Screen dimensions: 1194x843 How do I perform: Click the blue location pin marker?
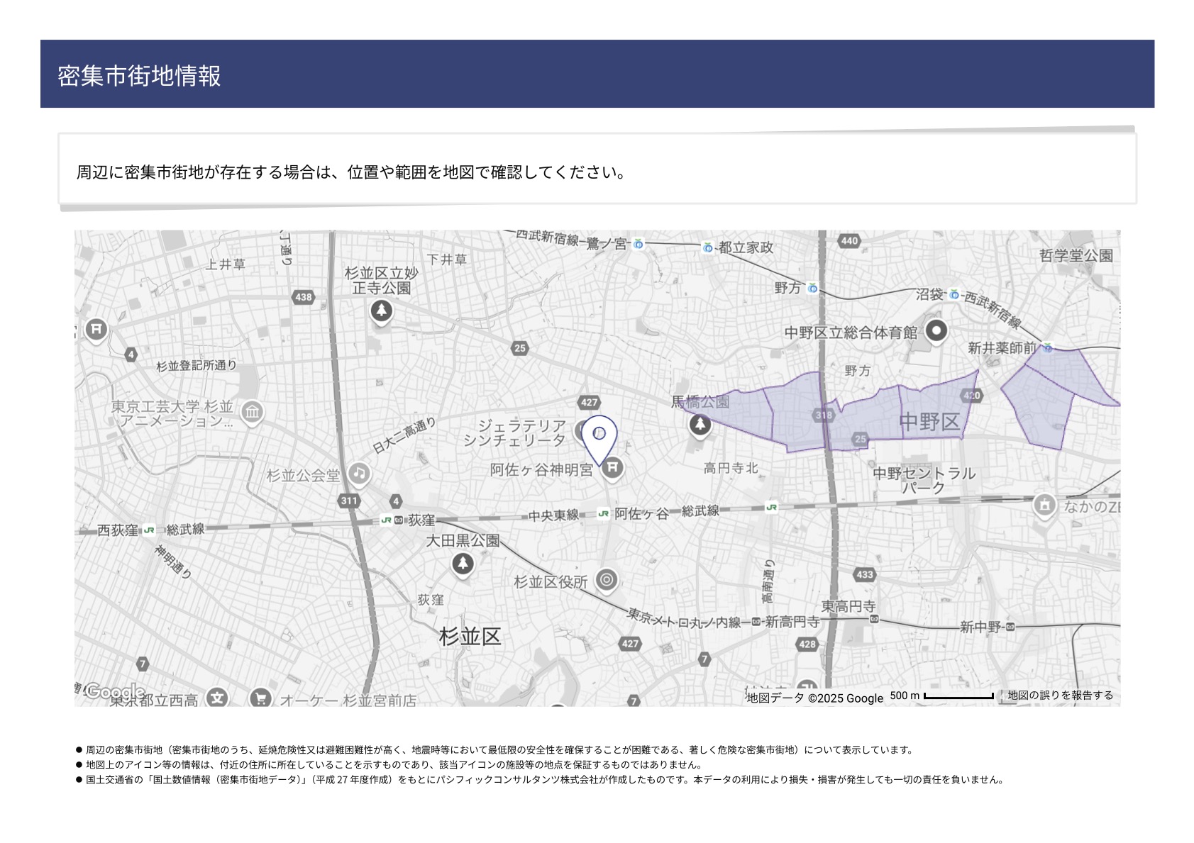click(x=599, y=435)
